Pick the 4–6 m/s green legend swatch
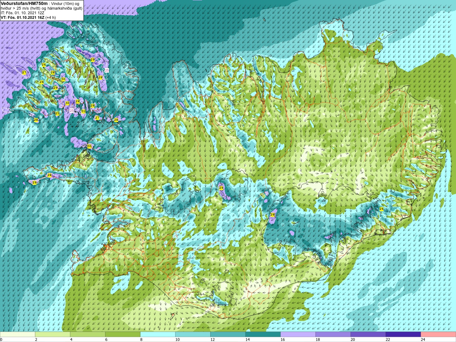This screenshot has width=456, height=342. coord(88,335)
